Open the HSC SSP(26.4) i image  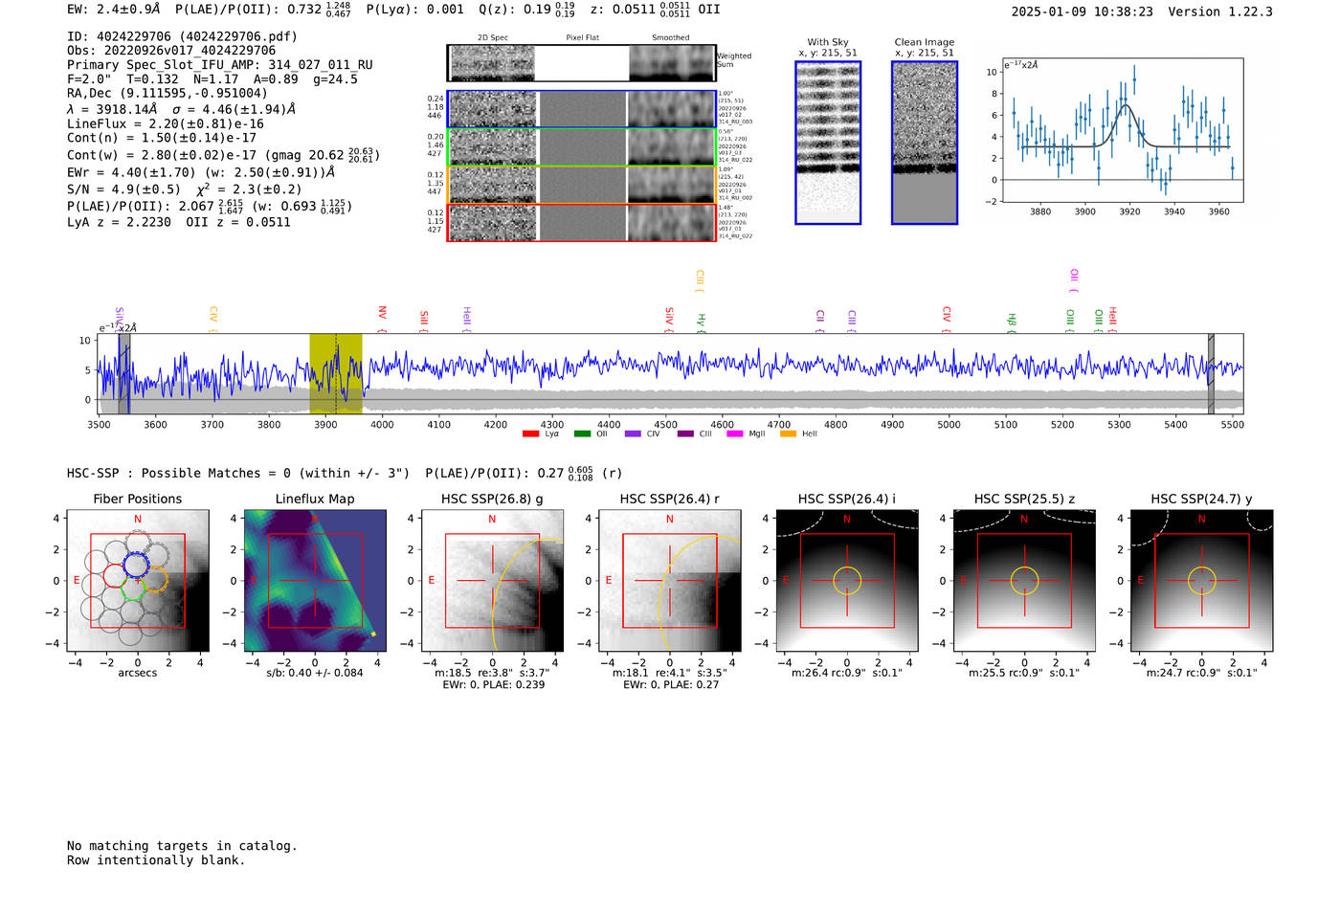click(847, 581)
